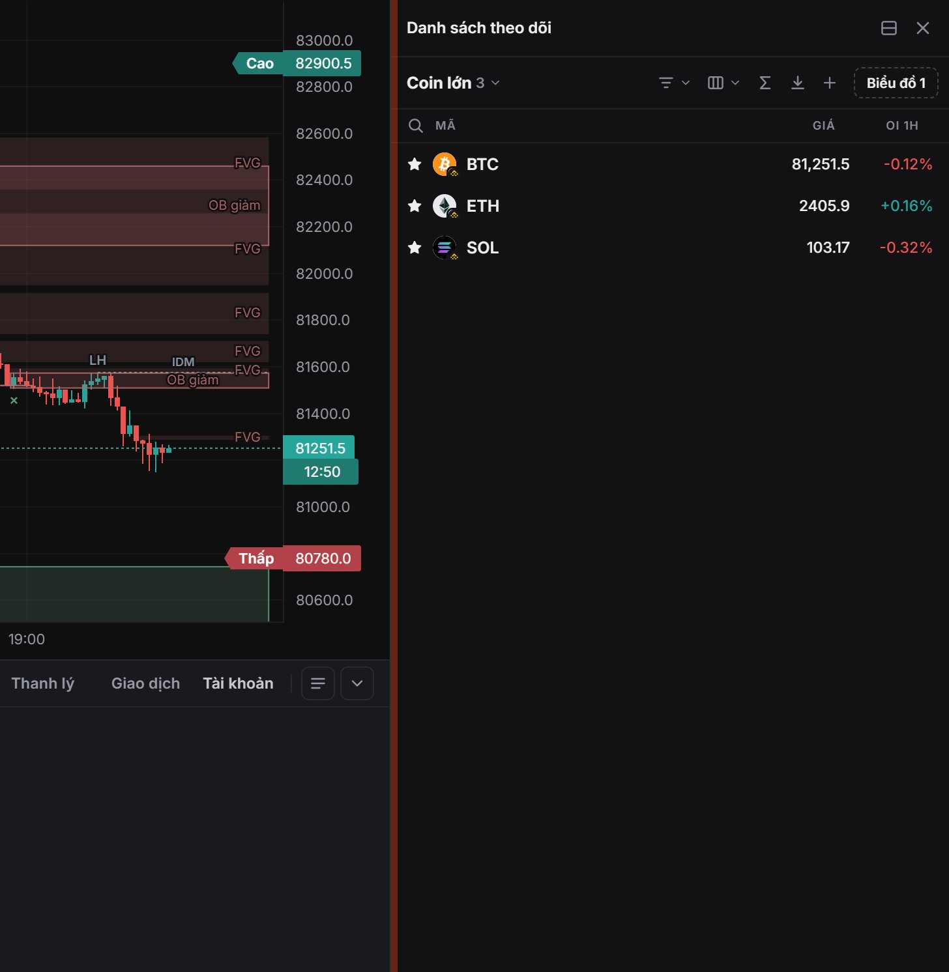This screenshot has width=949, height=972.
Task: Select the ETH price 2405.9
Action: [825, 206]
